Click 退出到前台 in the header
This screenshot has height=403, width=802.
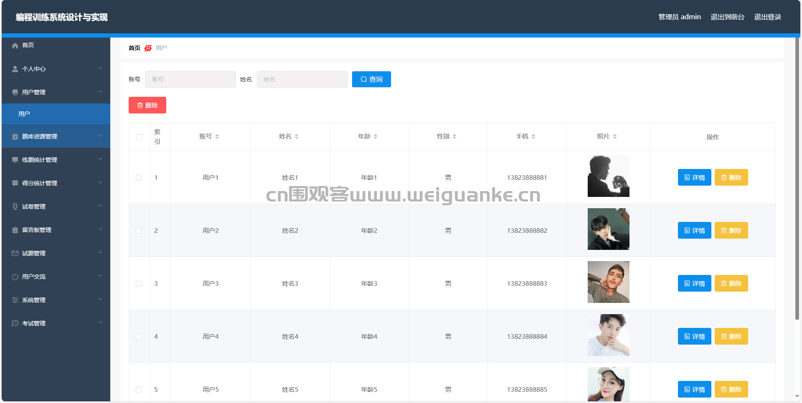[728, 17]
